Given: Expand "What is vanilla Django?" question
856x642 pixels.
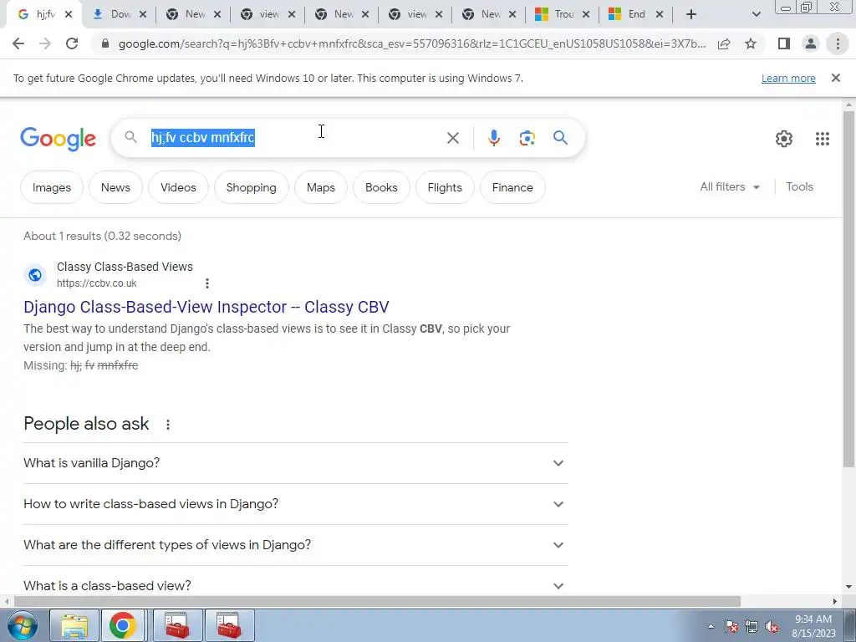Looking at the screenshot, I should coord(295,463).
